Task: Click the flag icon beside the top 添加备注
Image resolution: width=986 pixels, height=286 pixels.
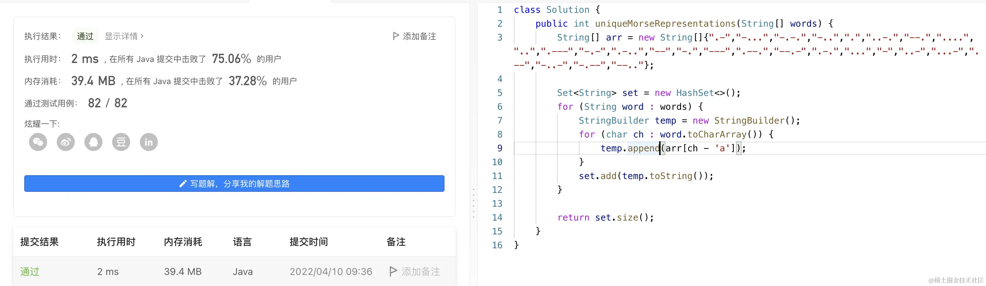Action: pos(396,36)
